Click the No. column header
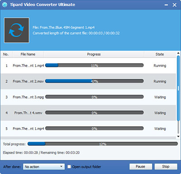The height and width of the screenshot is (174, 181). click(x=6, y=54)
